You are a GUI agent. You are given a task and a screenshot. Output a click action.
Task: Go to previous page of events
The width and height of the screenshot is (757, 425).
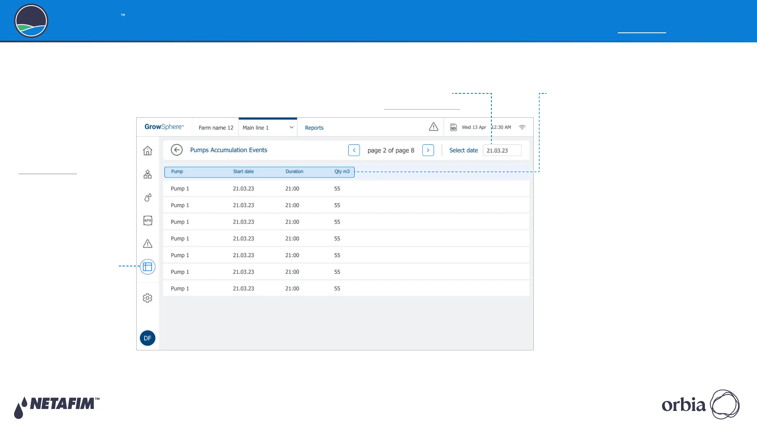tap(354, 150)
